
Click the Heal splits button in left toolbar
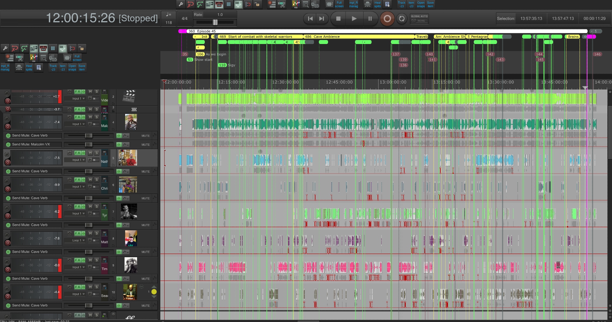(29, 68)
